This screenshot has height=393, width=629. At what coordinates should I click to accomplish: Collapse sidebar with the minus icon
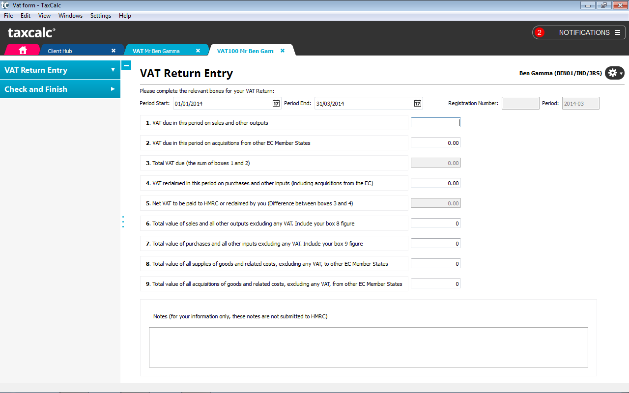[x=126, y=65]
